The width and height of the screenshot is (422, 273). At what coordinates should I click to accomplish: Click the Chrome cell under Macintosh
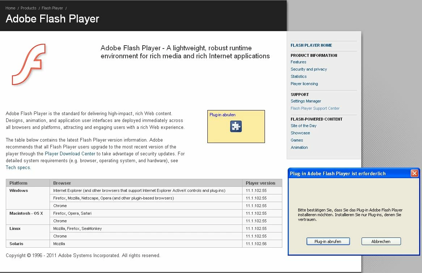pyautogui.click(x=146, y=221)
